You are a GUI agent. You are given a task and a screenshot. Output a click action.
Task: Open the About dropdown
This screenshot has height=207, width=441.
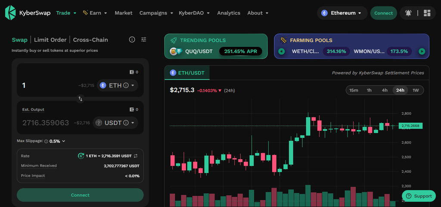pyautogui.click(x=258, y=13)
